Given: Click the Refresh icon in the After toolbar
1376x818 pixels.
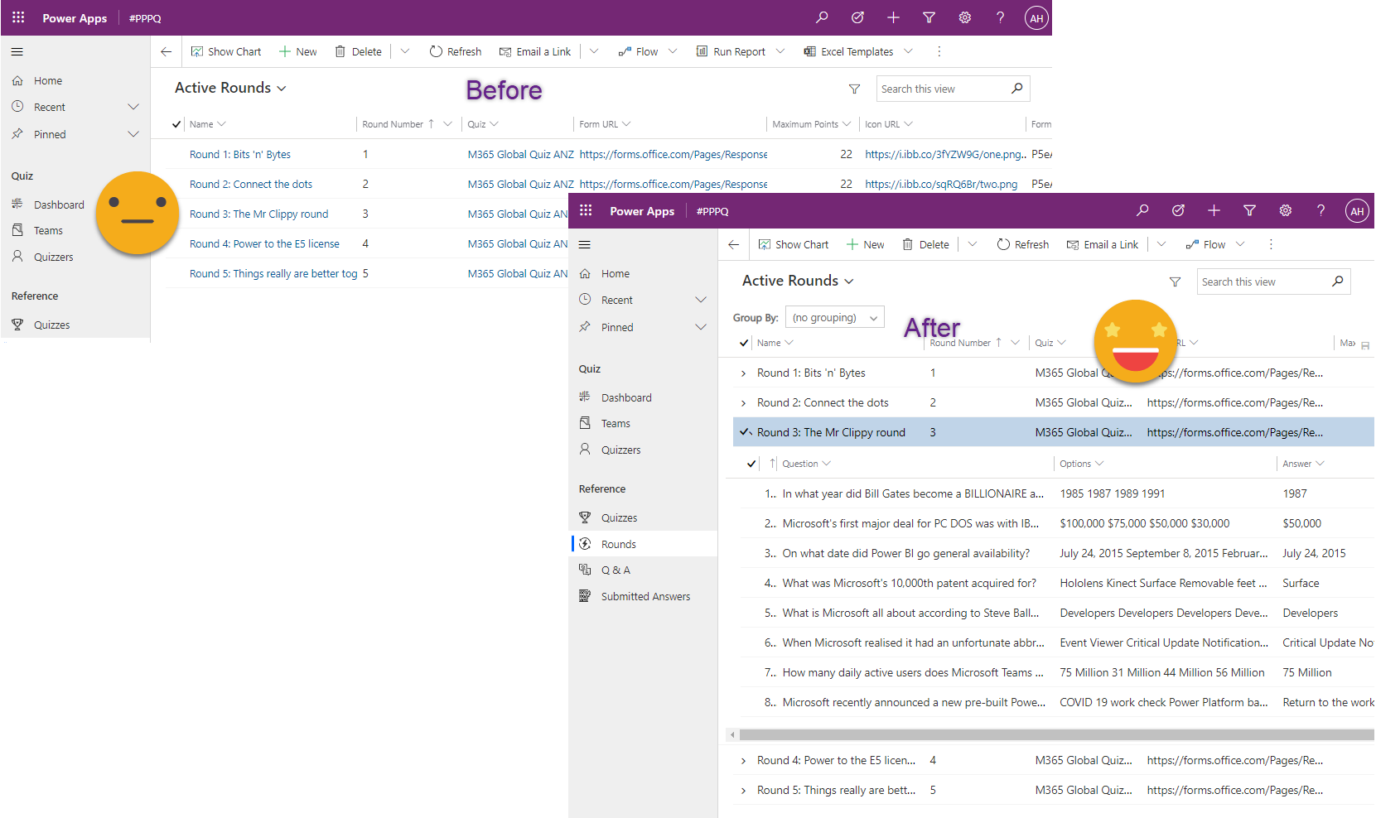Looking at the screenshot, I should [1004, 244].
